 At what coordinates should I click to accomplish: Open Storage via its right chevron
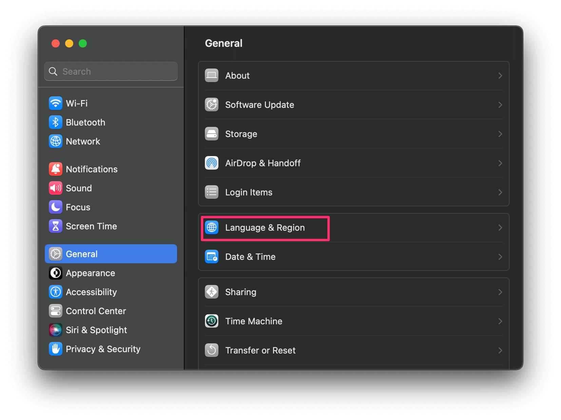(500, 134)
